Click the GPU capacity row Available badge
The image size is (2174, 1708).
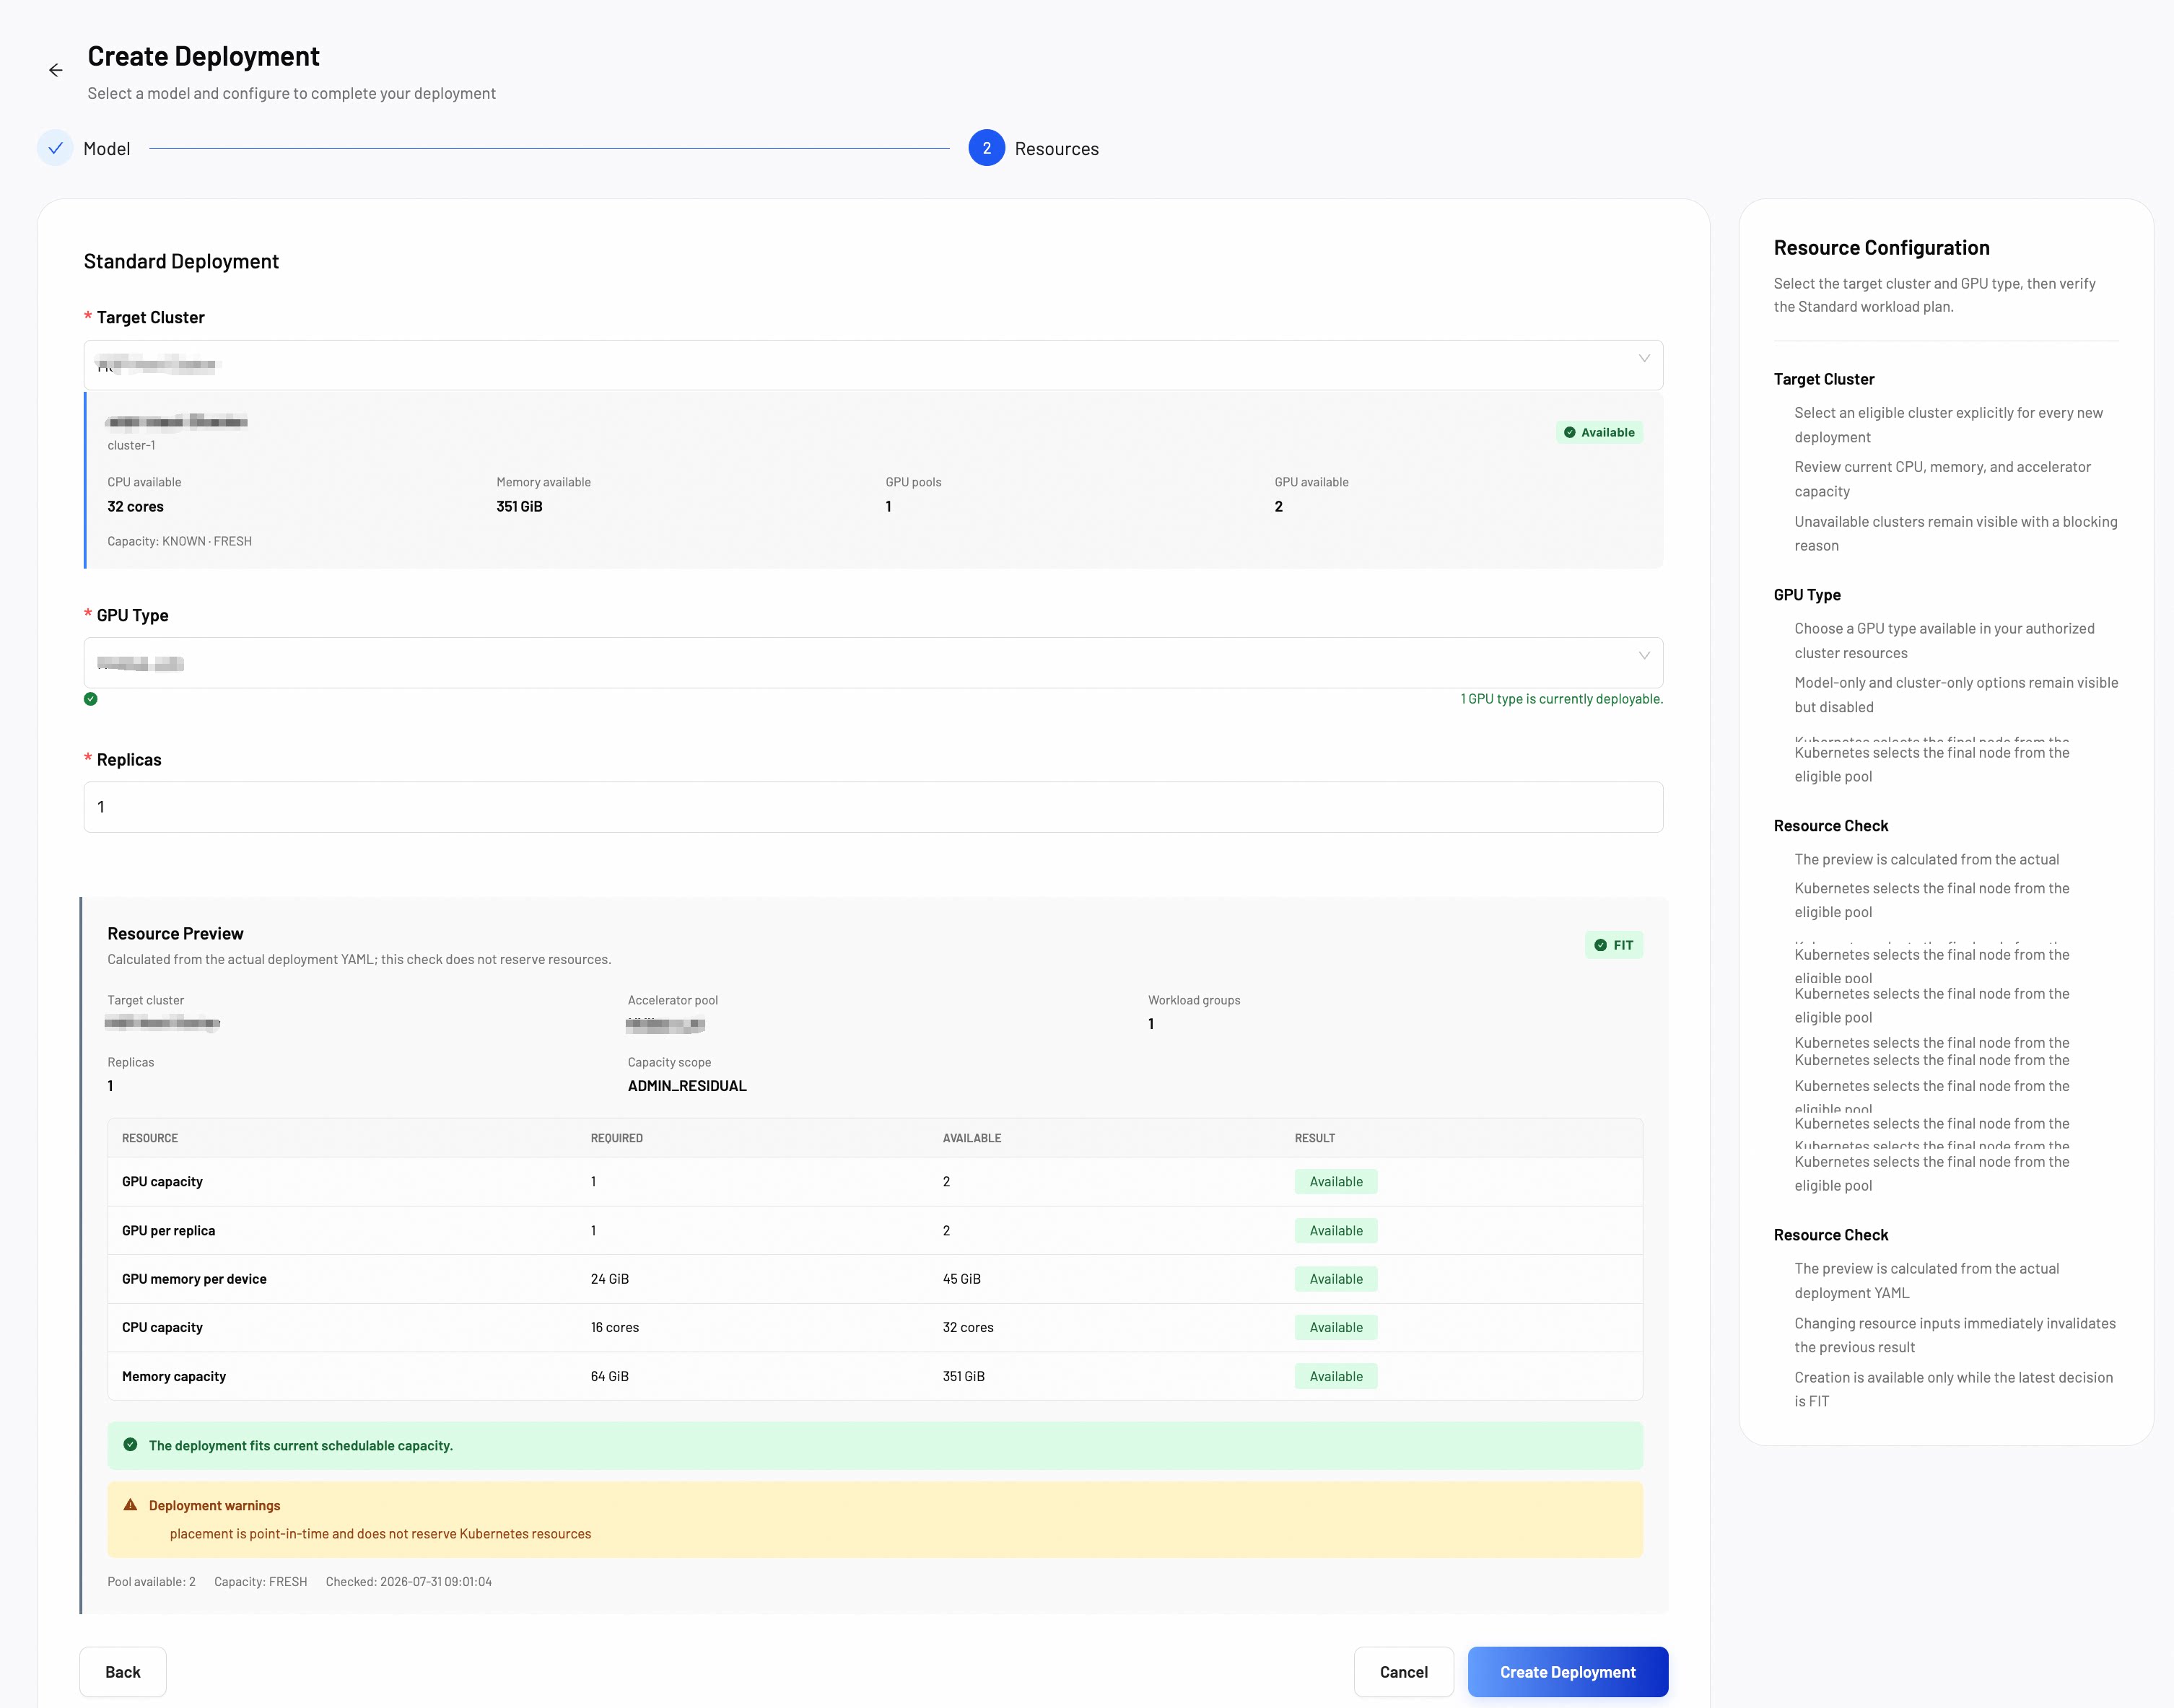pos(1336,1182)
